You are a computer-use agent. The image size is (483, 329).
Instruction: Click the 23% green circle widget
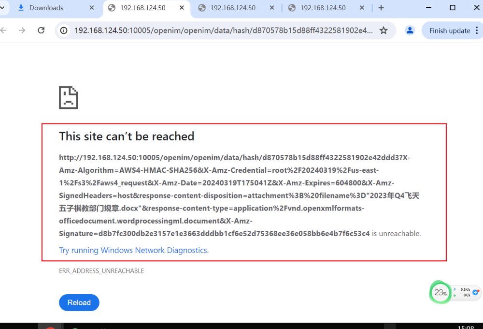440,292
